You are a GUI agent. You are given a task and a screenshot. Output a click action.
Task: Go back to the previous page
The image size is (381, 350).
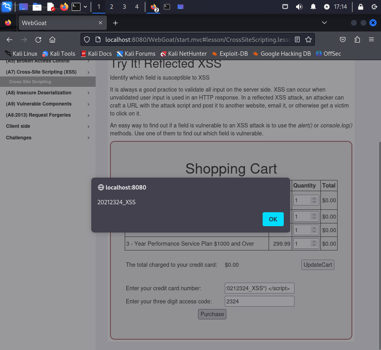pos(10,39)
